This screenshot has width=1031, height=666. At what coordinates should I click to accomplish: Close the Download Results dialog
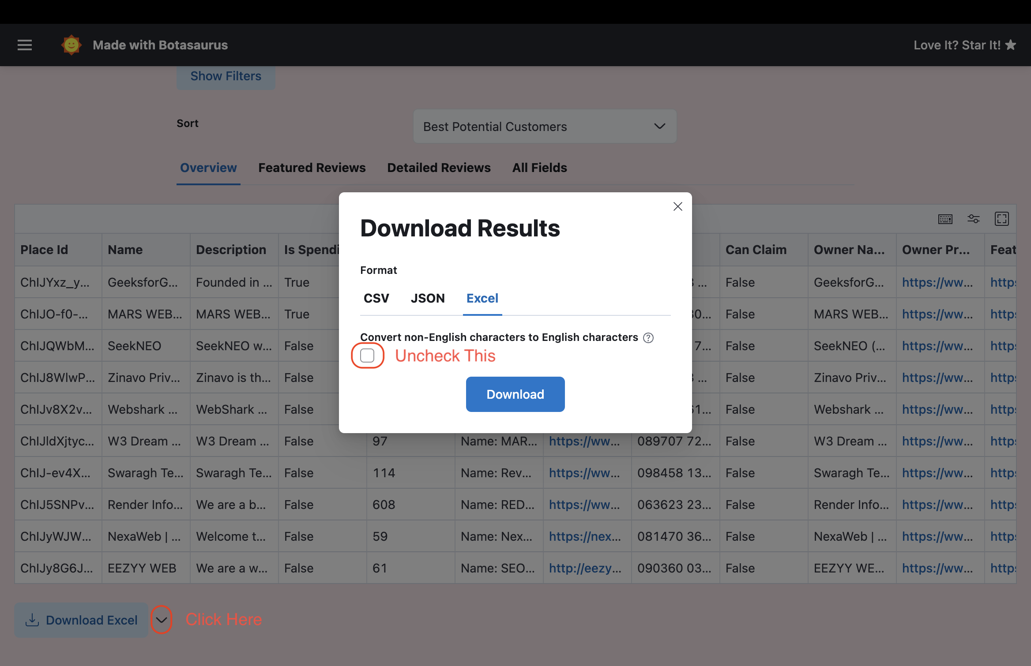[x=677, y=206]
